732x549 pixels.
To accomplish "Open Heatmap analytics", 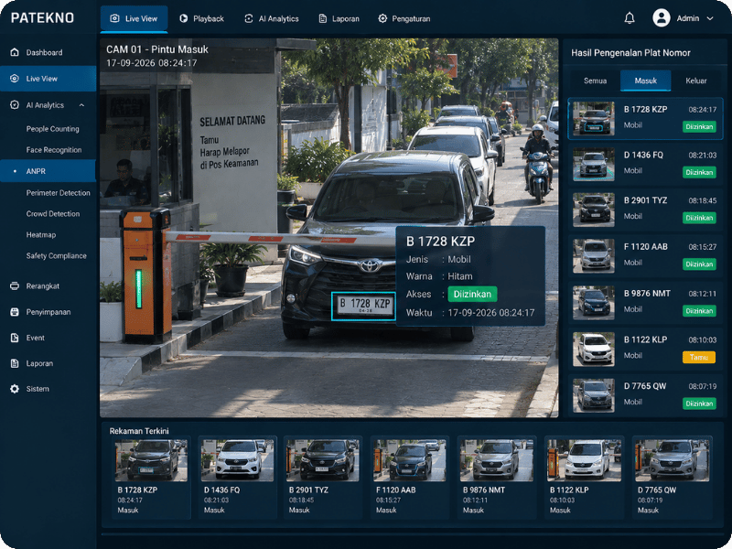I will click(41, 235).
